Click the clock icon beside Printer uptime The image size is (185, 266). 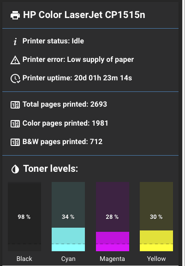point(15,79)
